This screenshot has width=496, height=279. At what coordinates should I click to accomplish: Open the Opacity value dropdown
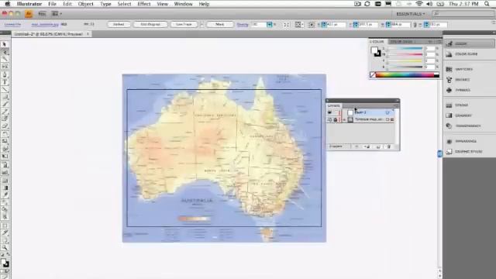[270, 24]
